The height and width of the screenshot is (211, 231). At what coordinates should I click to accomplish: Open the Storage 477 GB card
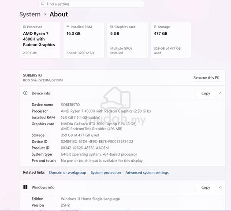[x=171, y=40]
